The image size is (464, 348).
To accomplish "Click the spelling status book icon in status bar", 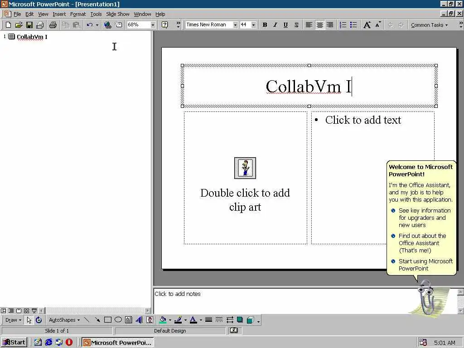I will 234,330.
